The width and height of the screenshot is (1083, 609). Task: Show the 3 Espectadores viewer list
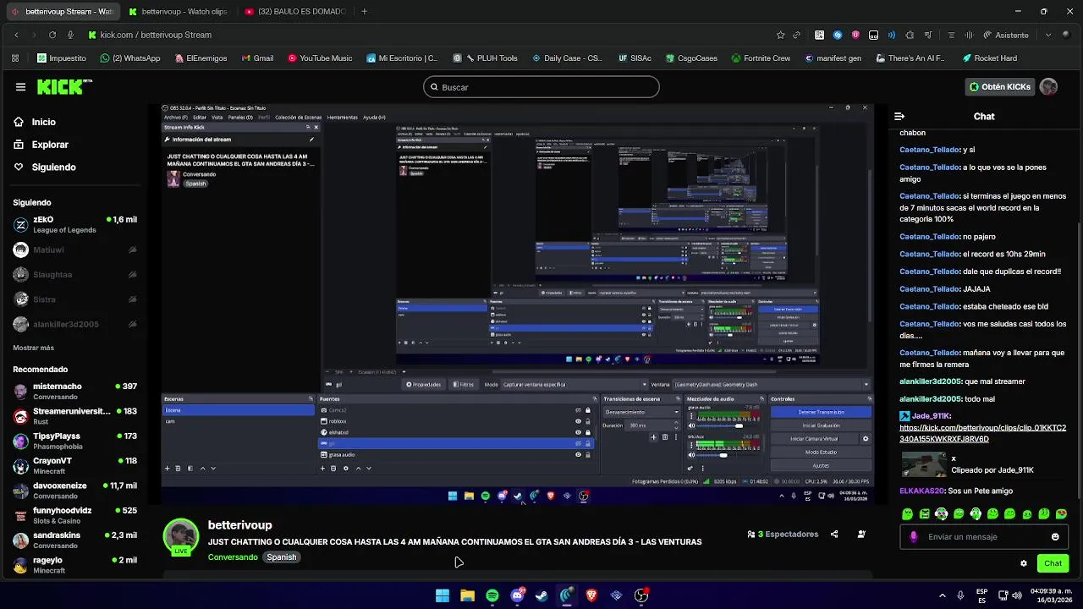pos(783,535)
